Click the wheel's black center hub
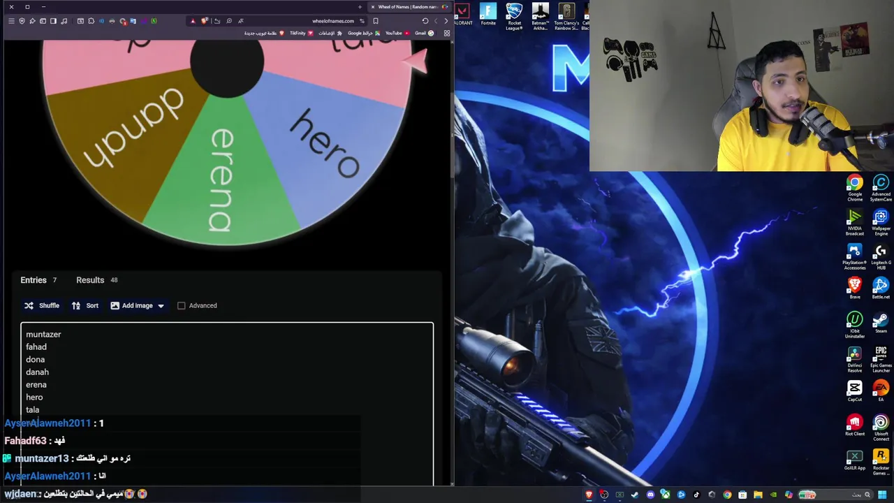The height and width of the screenshot is (503, 894). (227, 63)
